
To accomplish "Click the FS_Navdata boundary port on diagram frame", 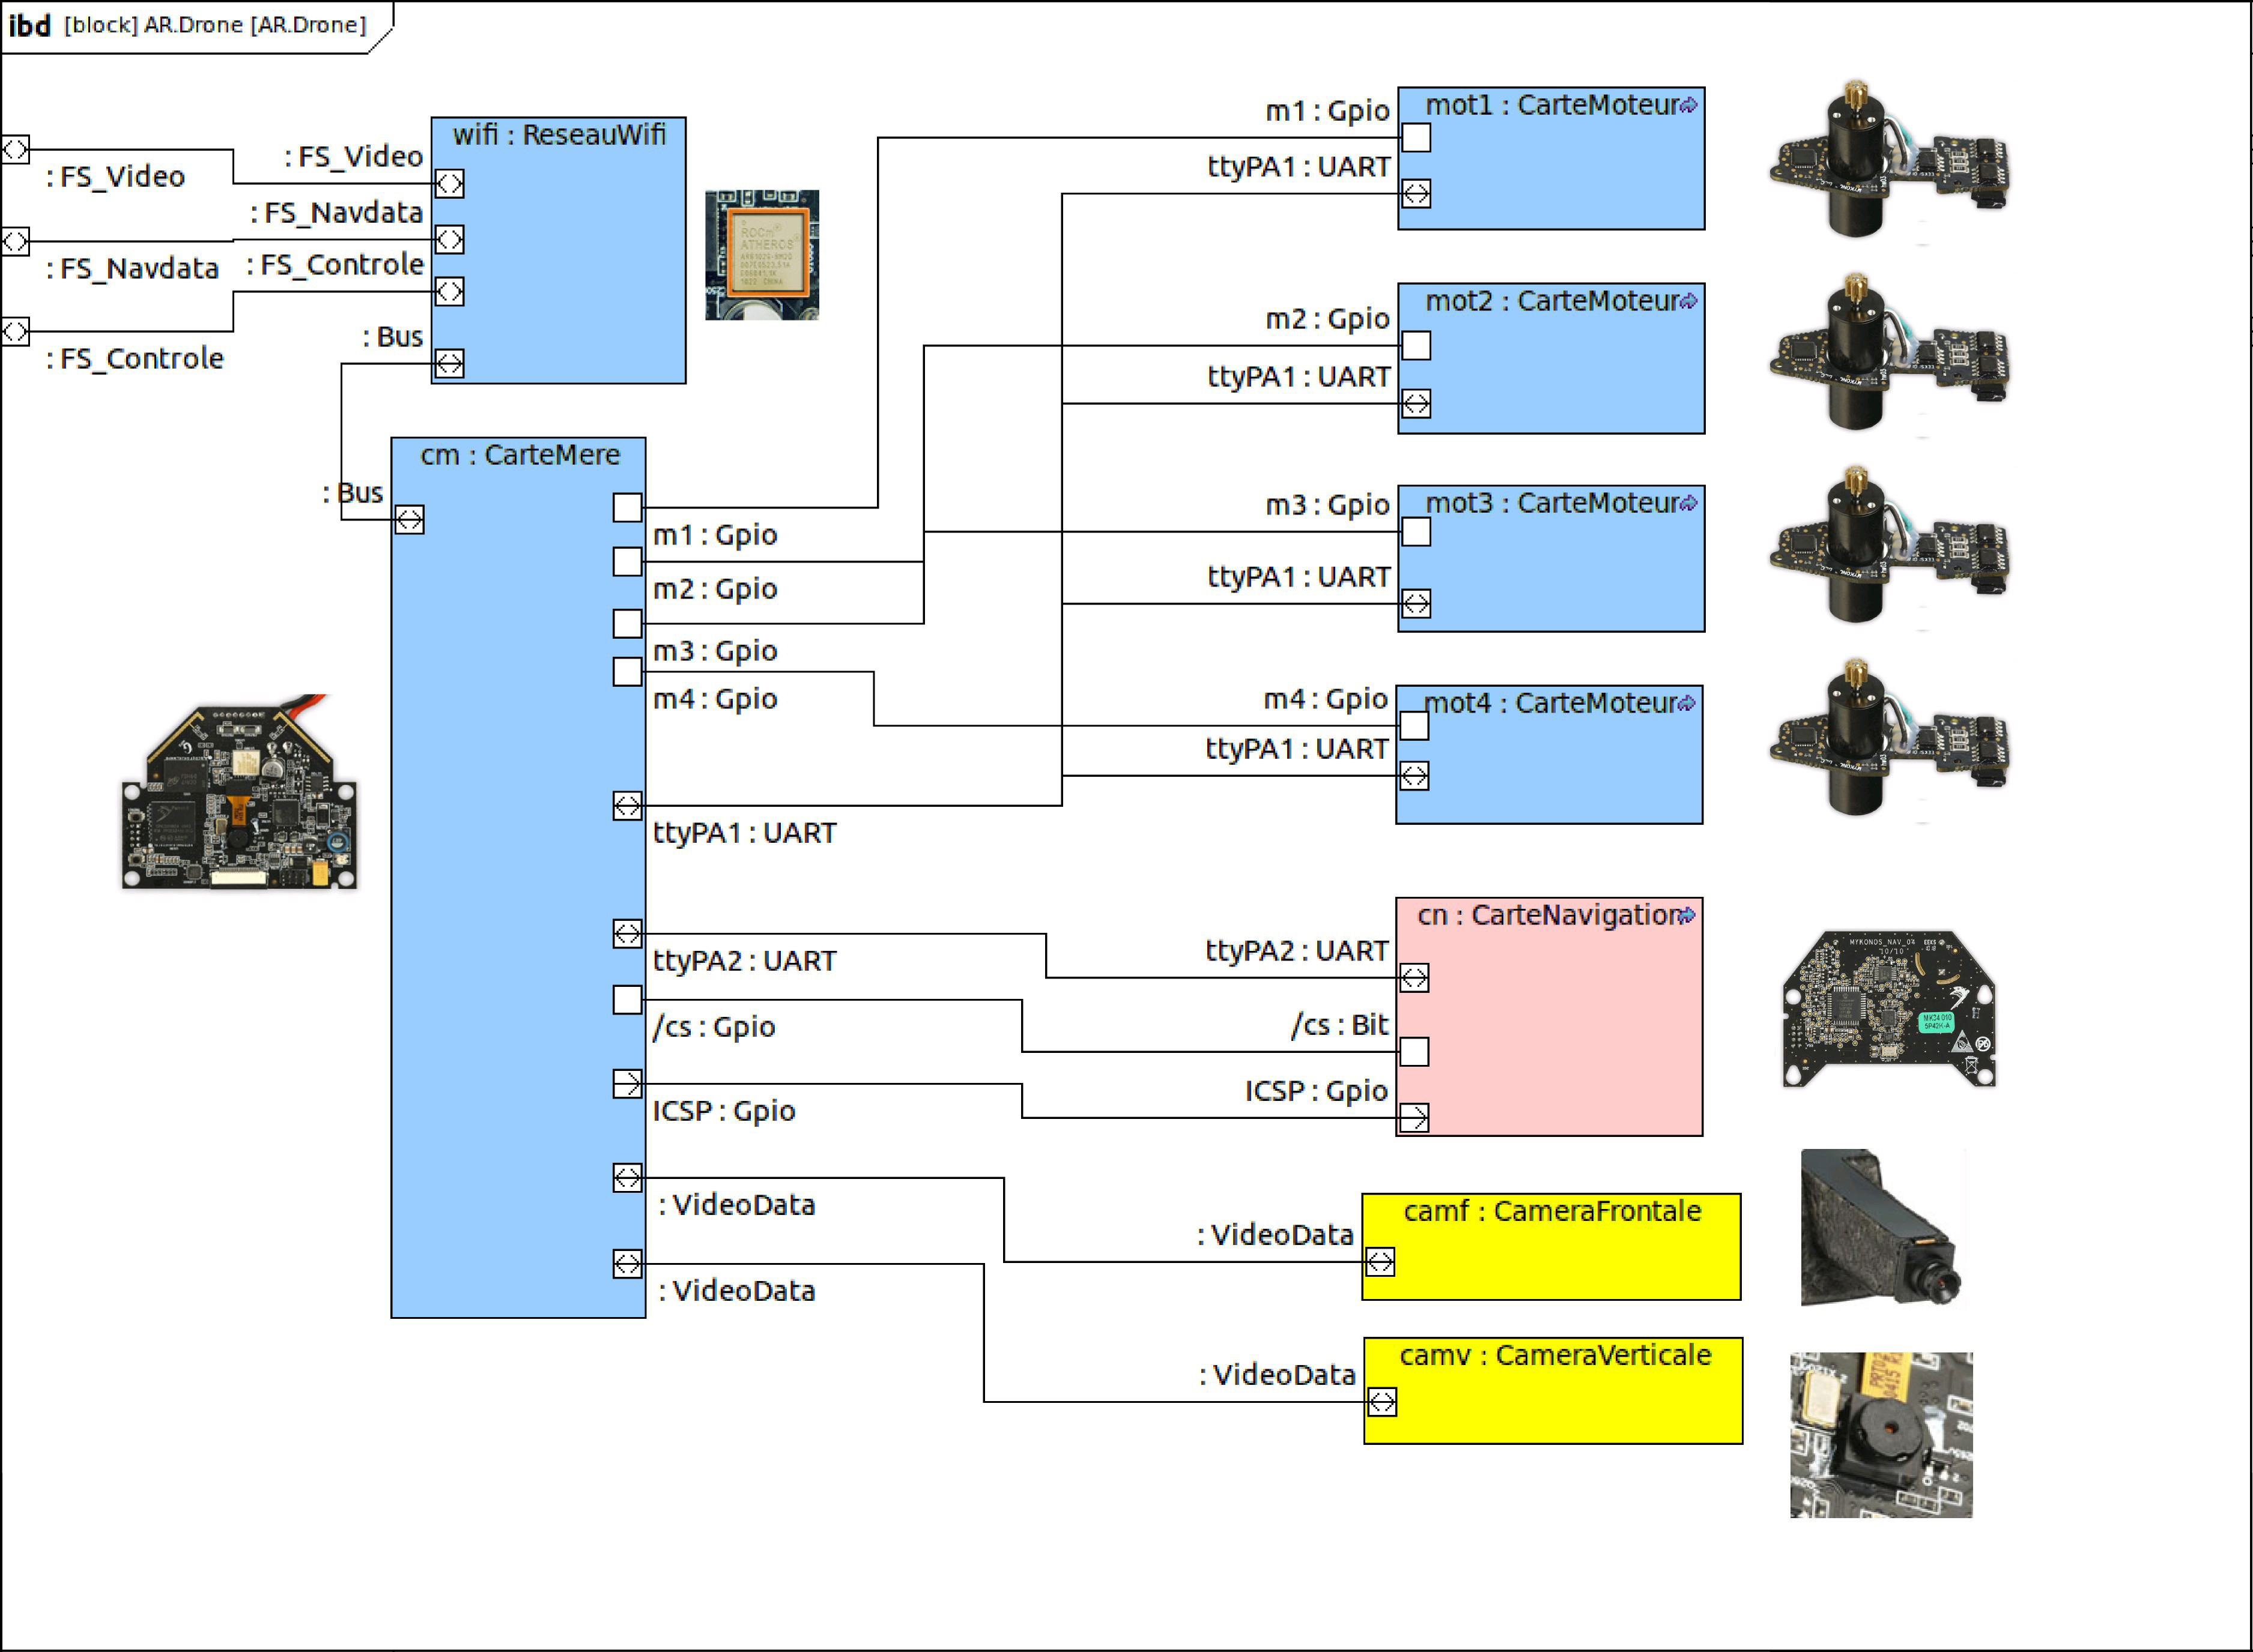I will [15, 241].
